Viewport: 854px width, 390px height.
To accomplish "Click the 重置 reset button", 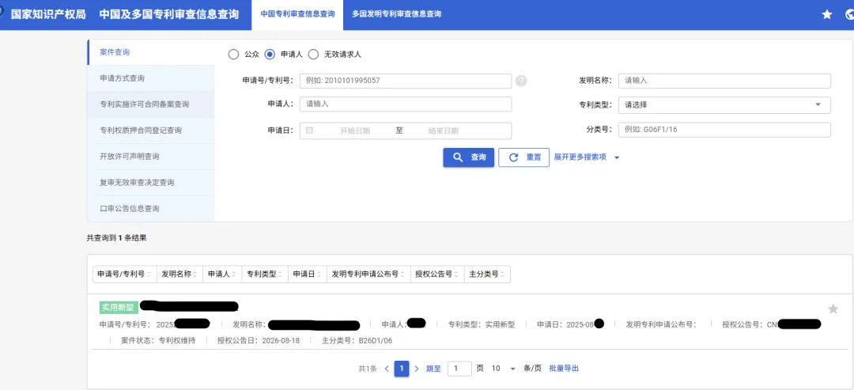I will click(x=524, y=157).
